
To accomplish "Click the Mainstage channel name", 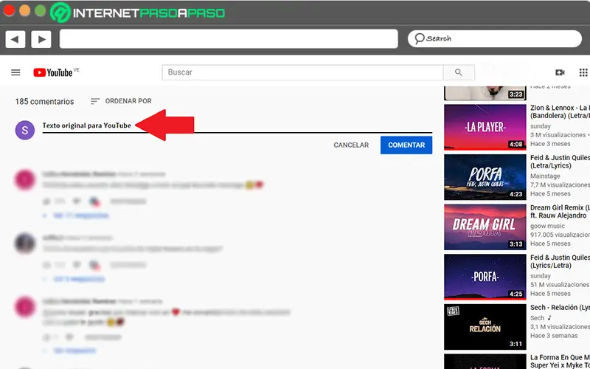I will [545, 176].
